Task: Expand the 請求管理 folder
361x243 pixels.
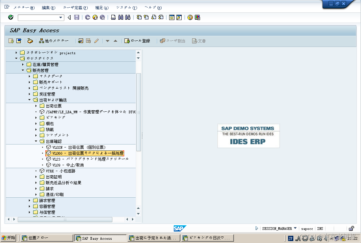Action: pos(30,200)
